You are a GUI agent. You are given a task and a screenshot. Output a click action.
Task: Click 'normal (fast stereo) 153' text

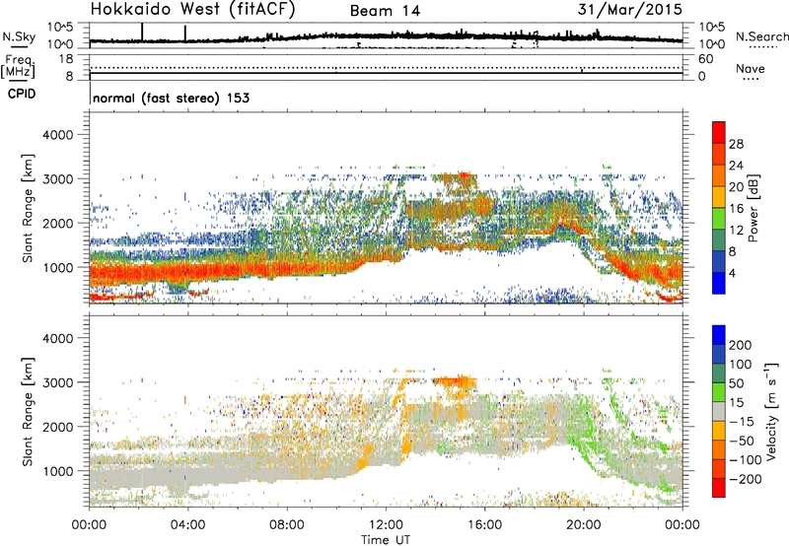tap(171, 98)
